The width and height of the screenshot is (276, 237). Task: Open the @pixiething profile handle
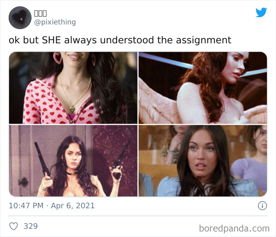pos(55,22)
